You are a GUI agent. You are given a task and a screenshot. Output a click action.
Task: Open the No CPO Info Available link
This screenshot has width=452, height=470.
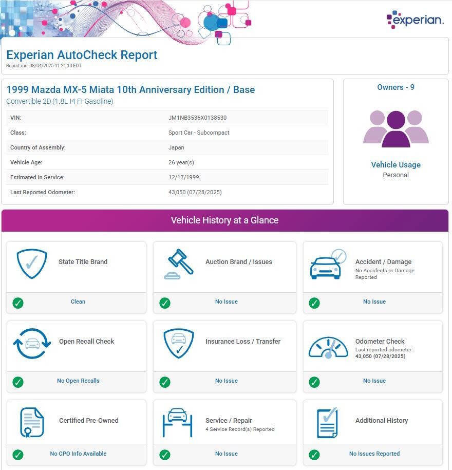(78, 454)
